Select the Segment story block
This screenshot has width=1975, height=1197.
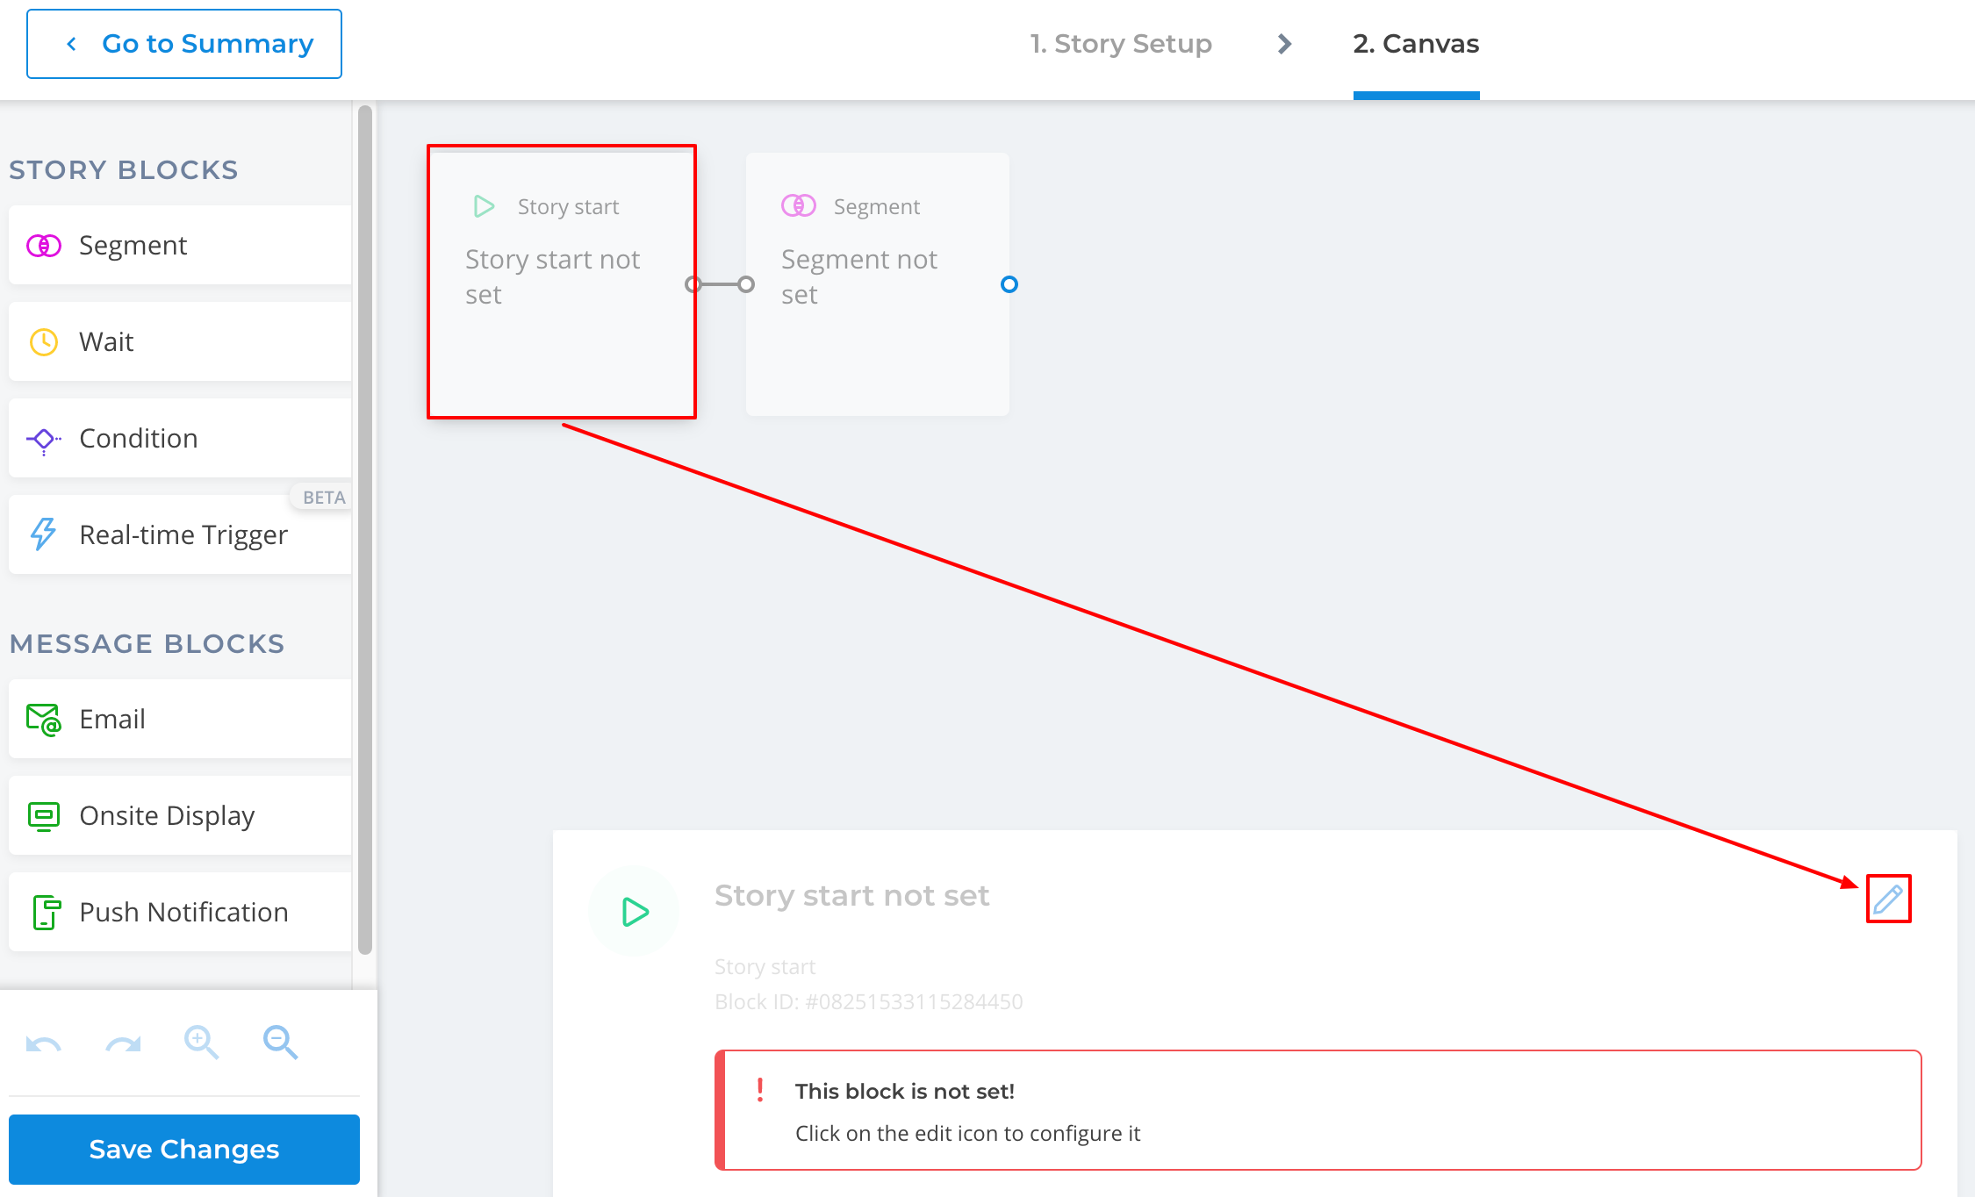click(180, 246)
